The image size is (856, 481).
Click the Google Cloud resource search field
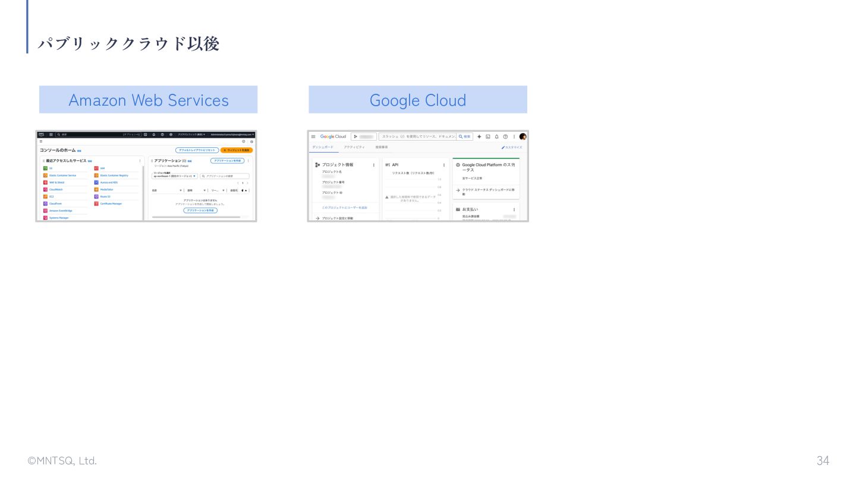pos(418,137)
